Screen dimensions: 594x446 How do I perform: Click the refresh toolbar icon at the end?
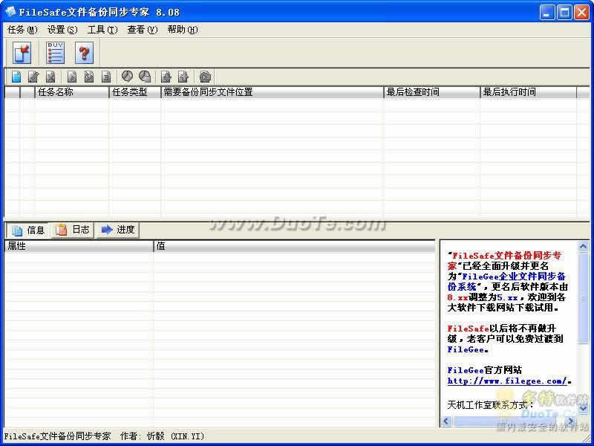pos(205,77)
